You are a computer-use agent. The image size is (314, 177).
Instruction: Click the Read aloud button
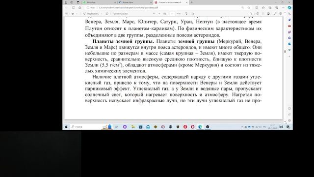pyautogui.click(x=120, y=14)
